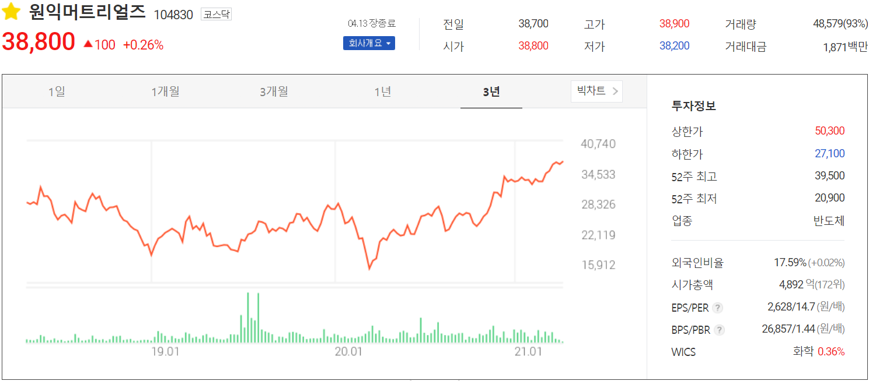Click 전일 value 38,700

click(533, 24)
